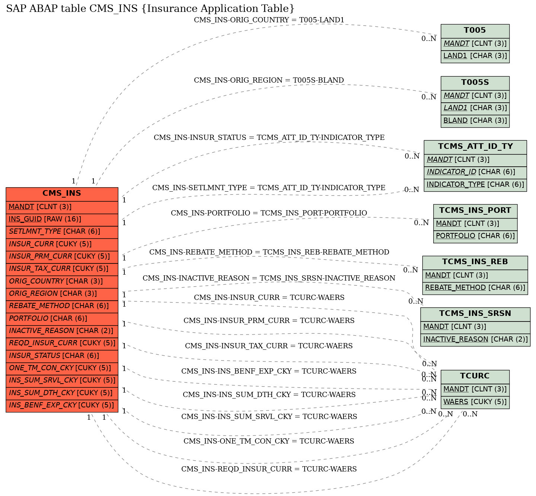The image size is (536, 496).
Task: Click INSUR_CURR [CUKY (5)] field
Action: pos(62,244)
